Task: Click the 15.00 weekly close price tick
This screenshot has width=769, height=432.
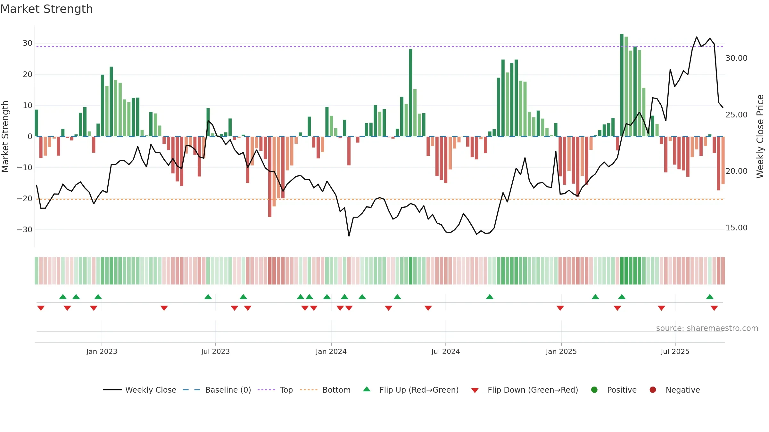Action: [736, 228]
